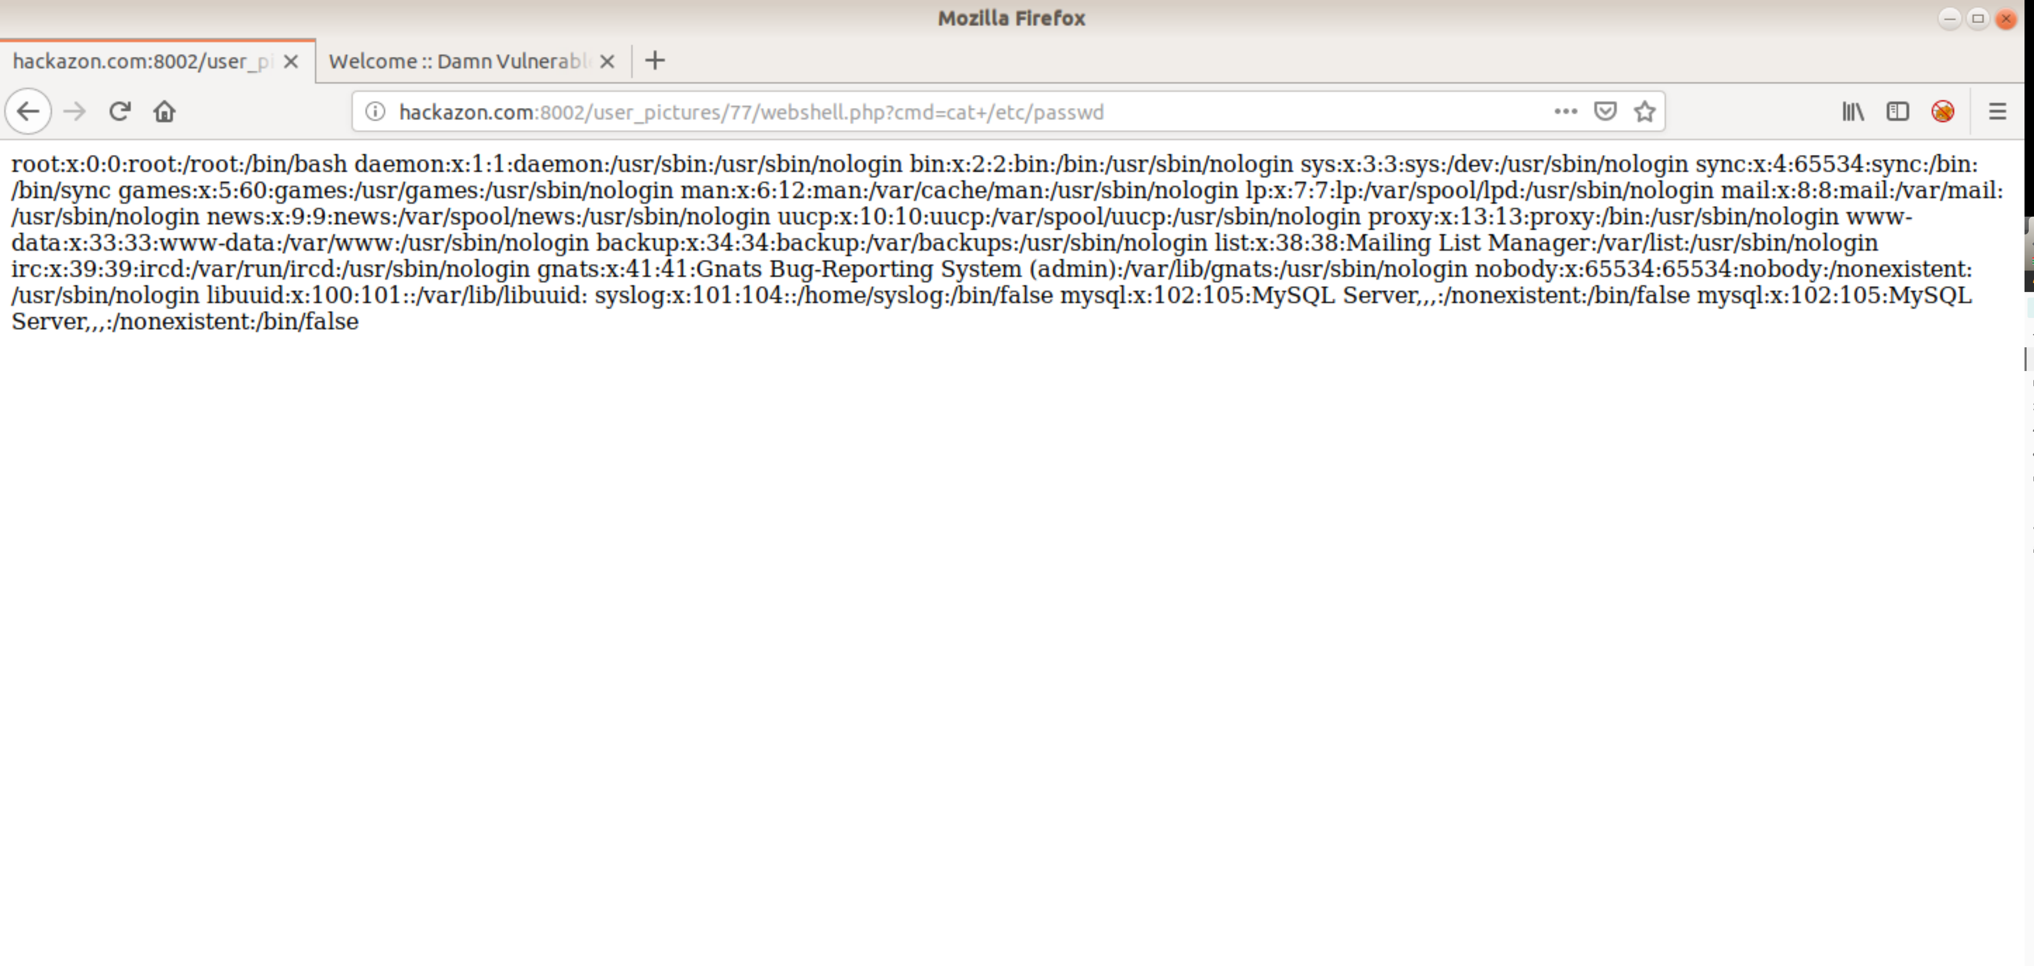Open a new tab with plus button
This screenshot has width=2034, height=966.
655,61
